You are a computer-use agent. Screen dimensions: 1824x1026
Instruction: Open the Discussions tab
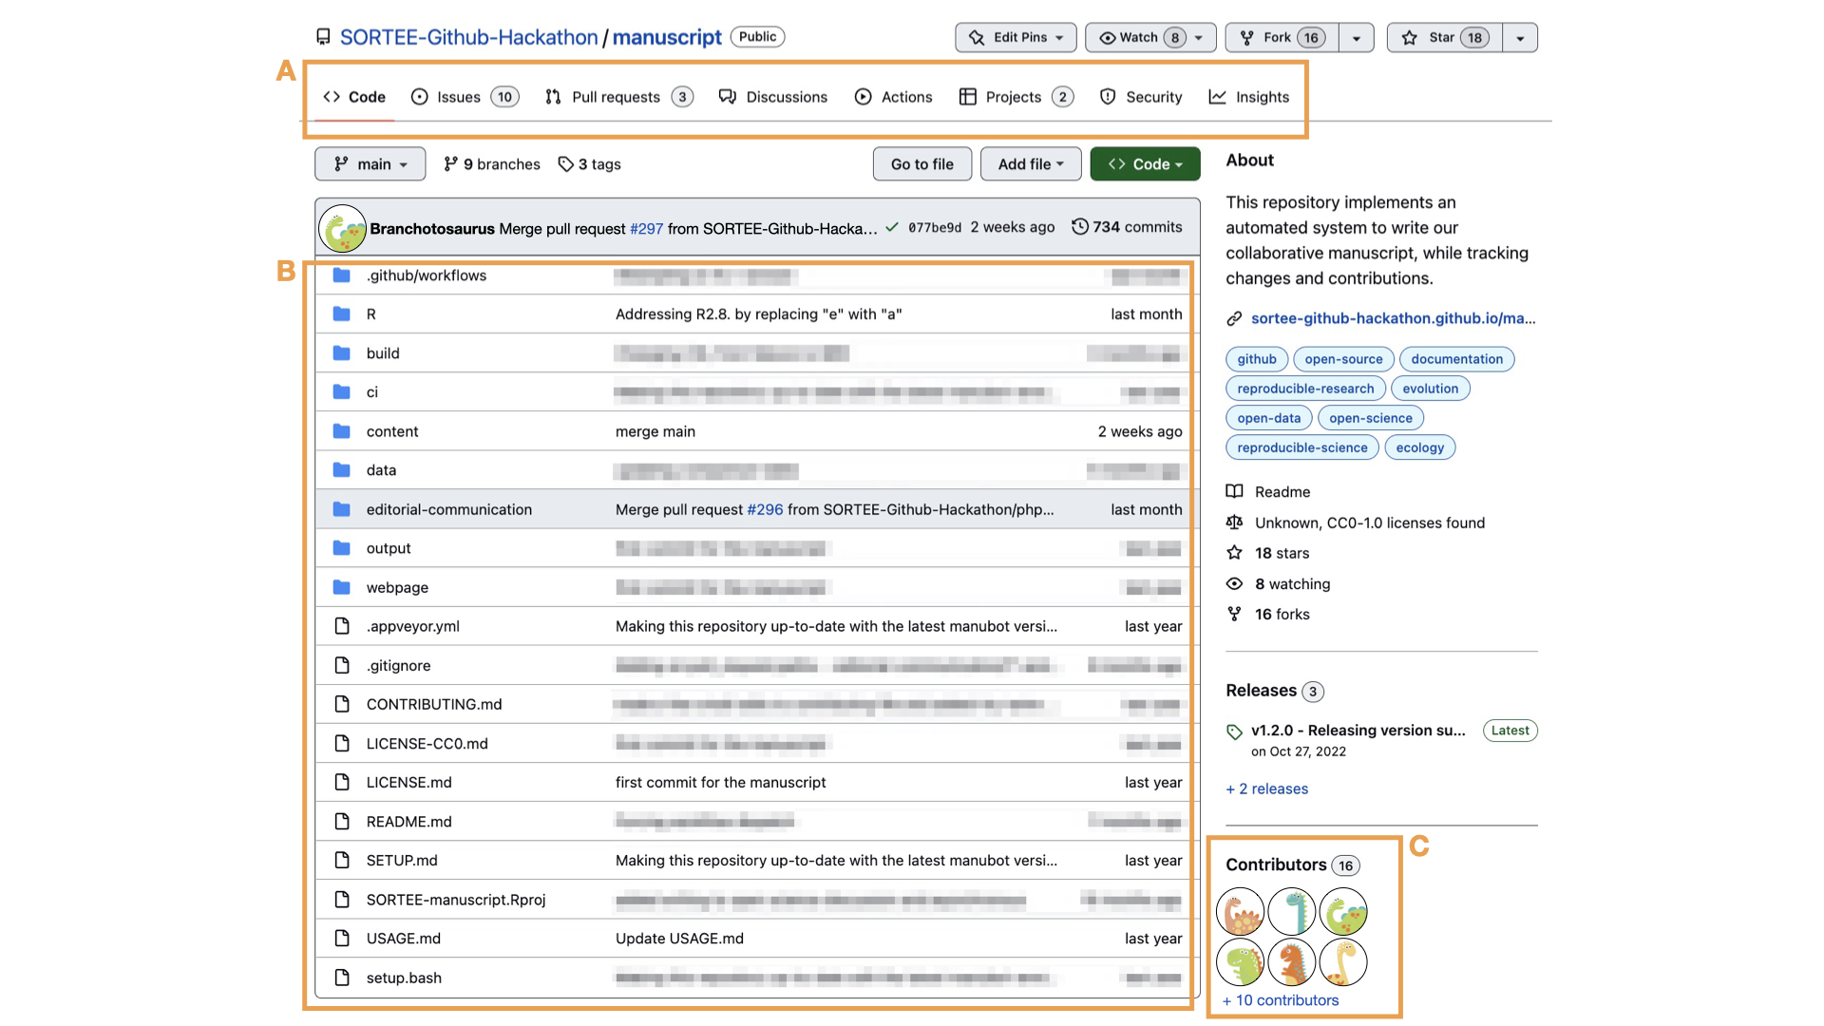tap(773, 97)
